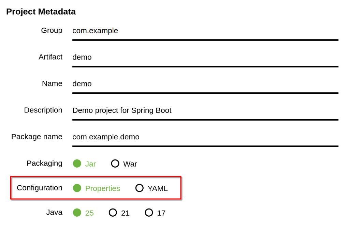Select the Jar packaging radio button

(x=77, y=164)
